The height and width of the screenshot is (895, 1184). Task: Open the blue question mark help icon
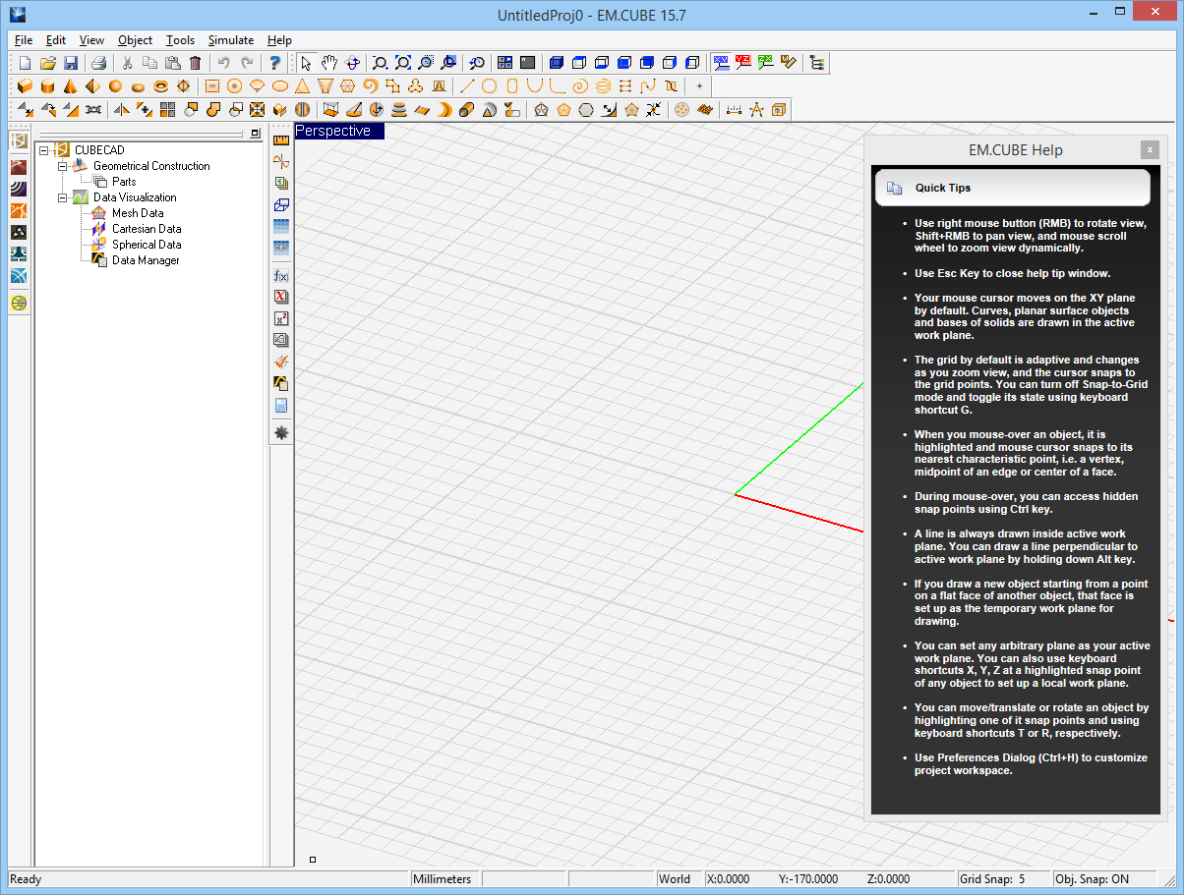point(275,63)
